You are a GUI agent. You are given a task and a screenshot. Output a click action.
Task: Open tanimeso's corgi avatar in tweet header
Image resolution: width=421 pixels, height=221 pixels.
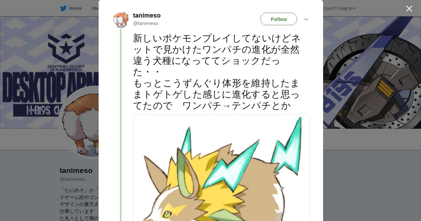121,20
